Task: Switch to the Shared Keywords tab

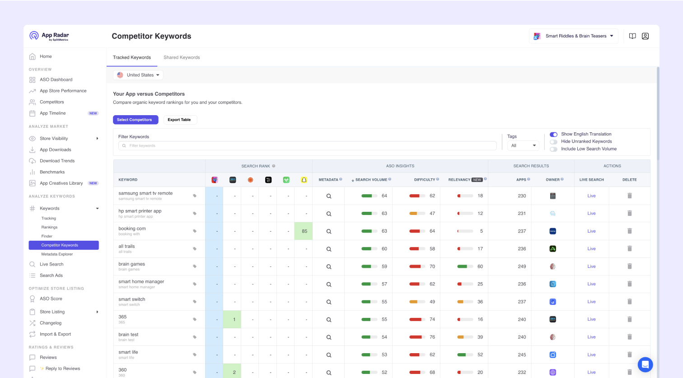Action: point(182,57)
